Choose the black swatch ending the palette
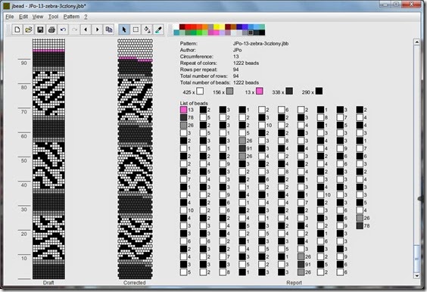The width and height of the screenshot is (427, 292). [x=262, y=33]
